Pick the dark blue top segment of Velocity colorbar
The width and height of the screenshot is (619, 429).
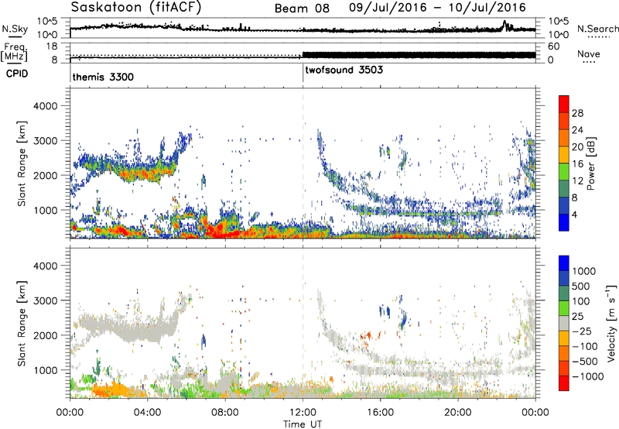(x=564, y=263)
